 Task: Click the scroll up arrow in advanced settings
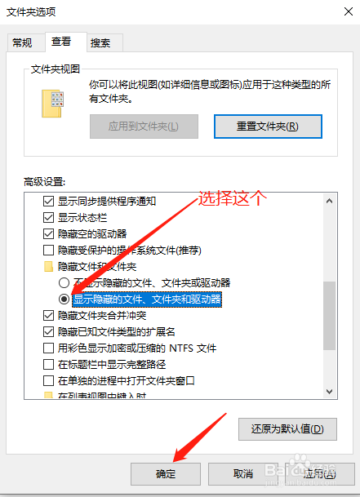(x=329, y=201)
